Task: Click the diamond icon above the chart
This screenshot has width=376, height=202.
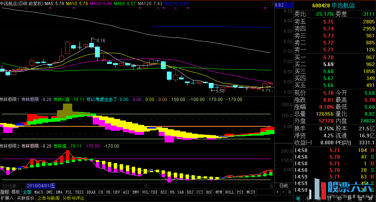Action: (x=267, y=3)
